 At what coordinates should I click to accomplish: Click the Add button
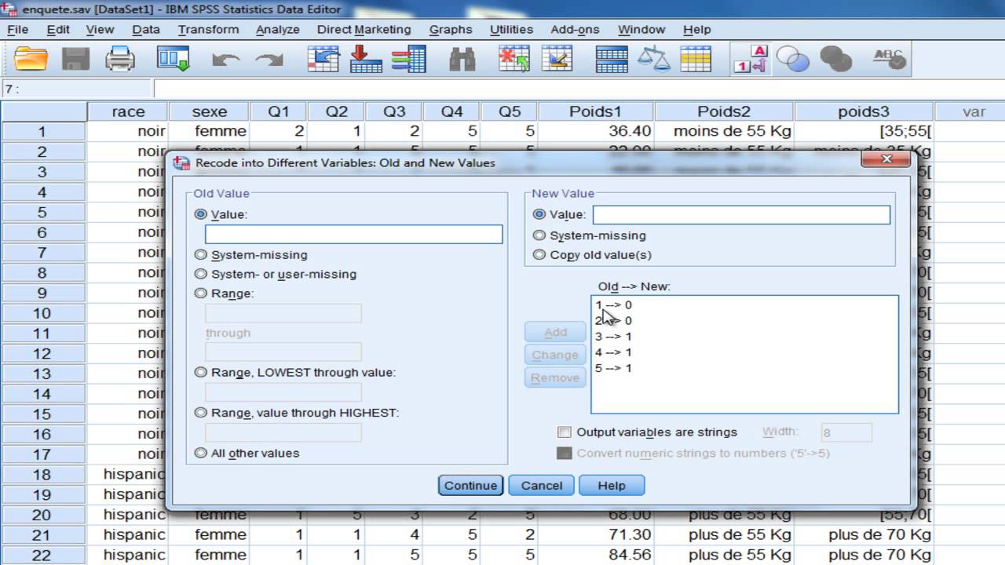pos(555,332)
